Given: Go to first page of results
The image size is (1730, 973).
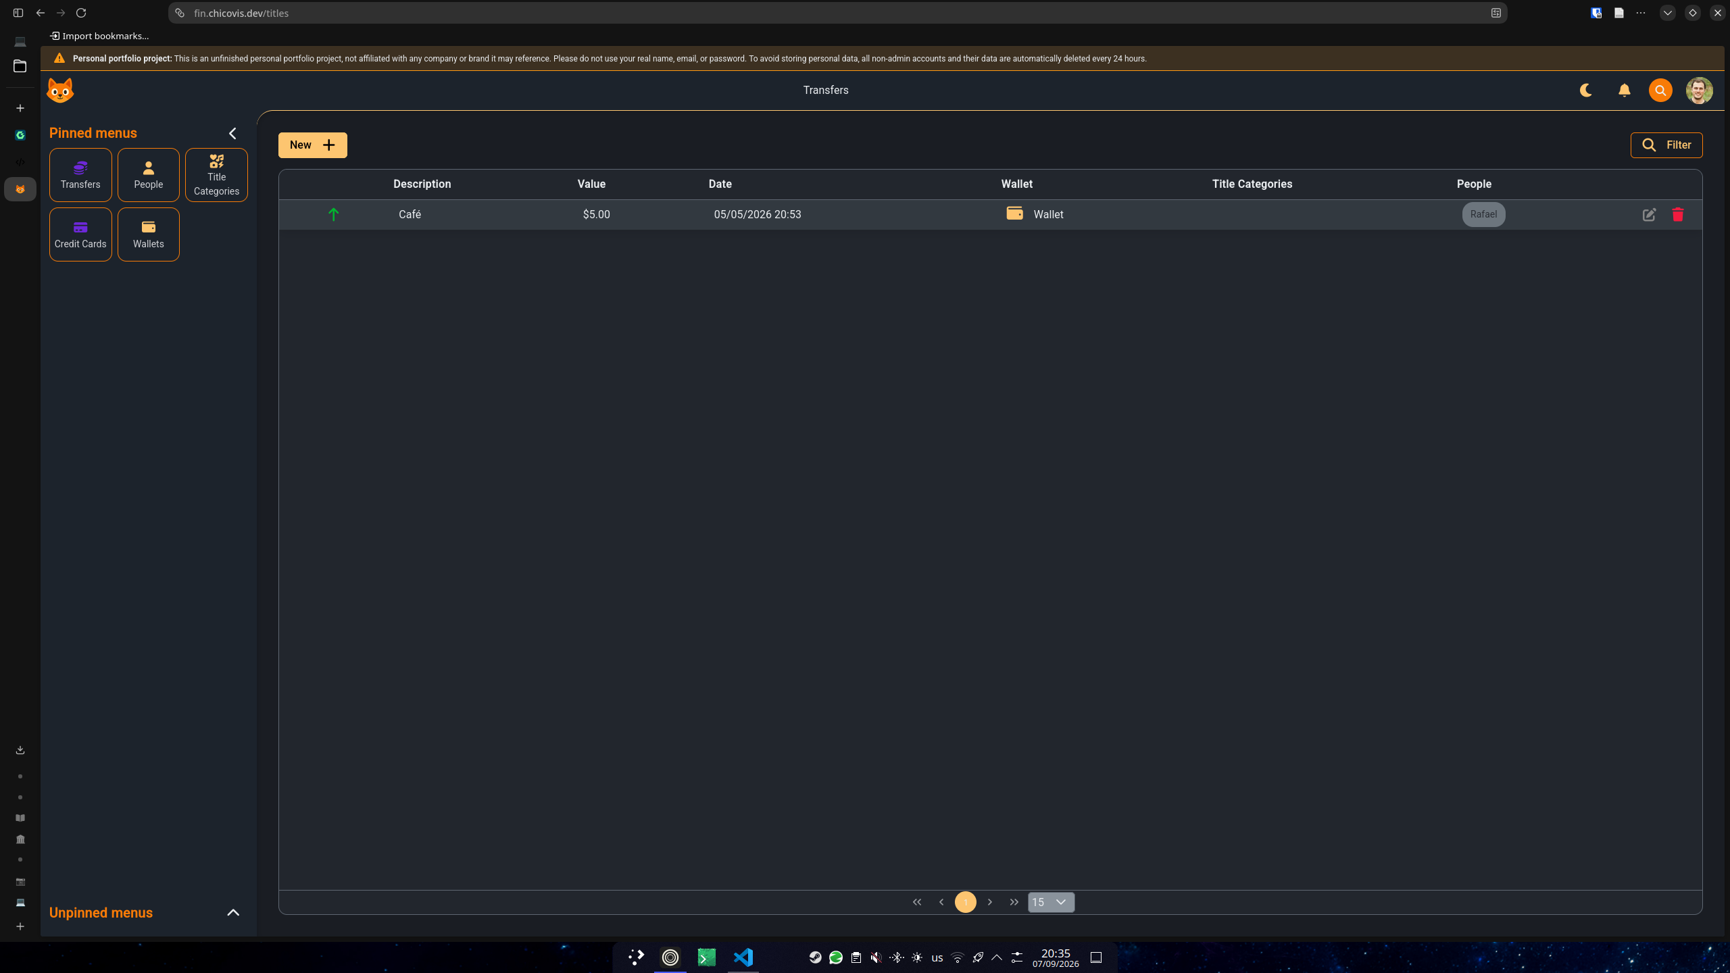Looking at the screenshot, I should pyautogui.click(x=917, y=902).
